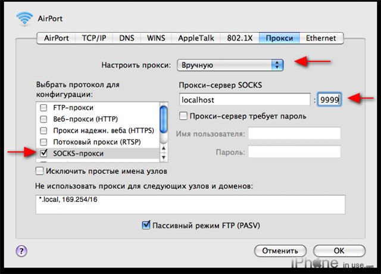Select the Веб-прокси (HTTP) row label
This screenshot has height=274, width=381.
point(86,119)
